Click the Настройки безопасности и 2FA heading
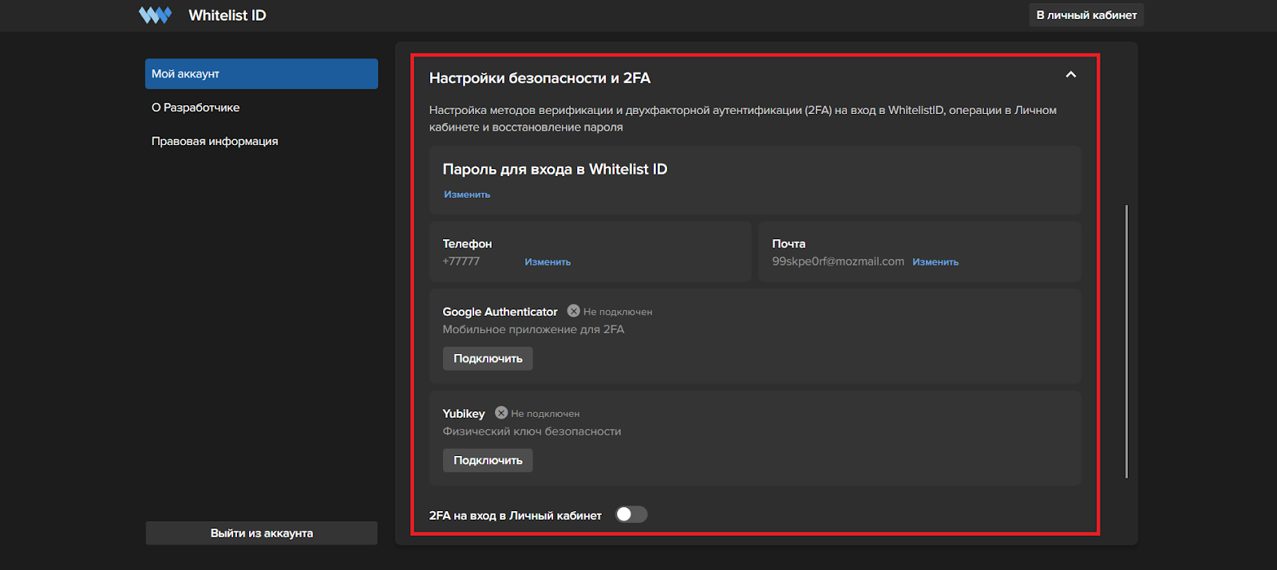 [x=540, y=78]
